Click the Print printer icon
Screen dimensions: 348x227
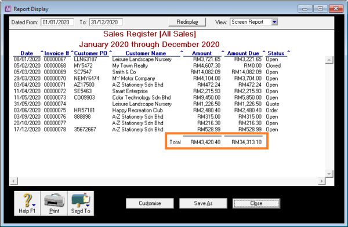point(54,203)
